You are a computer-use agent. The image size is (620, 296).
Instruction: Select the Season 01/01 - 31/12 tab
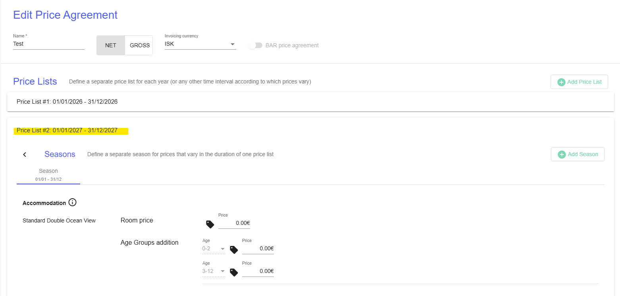coord(48,175)
